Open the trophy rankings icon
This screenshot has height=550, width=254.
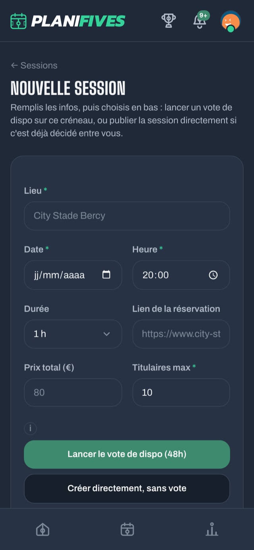click(x=169, y=21)
